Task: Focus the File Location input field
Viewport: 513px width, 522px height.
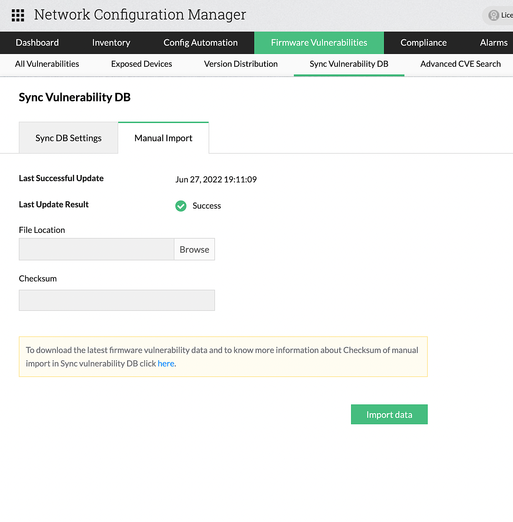Action: pyautogui.click(x=96, y=249)
